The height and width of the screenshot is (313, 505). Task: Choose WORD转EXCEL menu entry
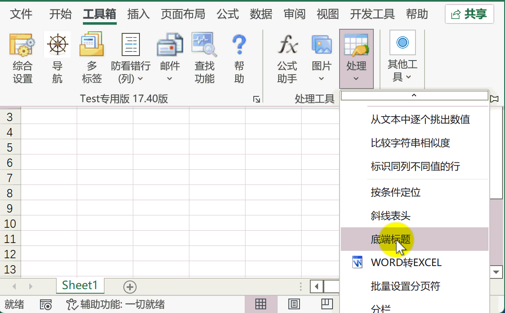(406, 262)
